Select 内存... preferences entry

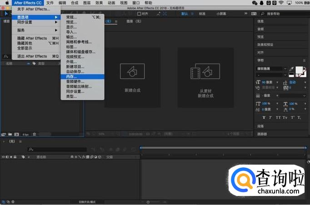click(82, 77)
